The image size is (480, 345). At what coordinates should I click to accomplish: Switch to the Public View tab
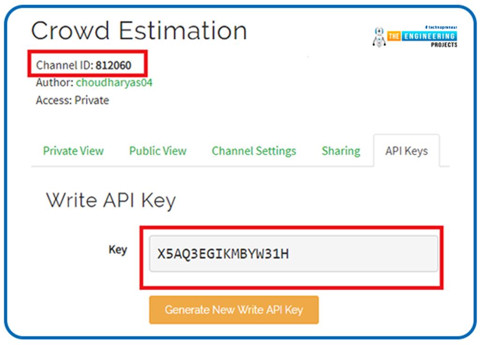click(x=157, y=151)
